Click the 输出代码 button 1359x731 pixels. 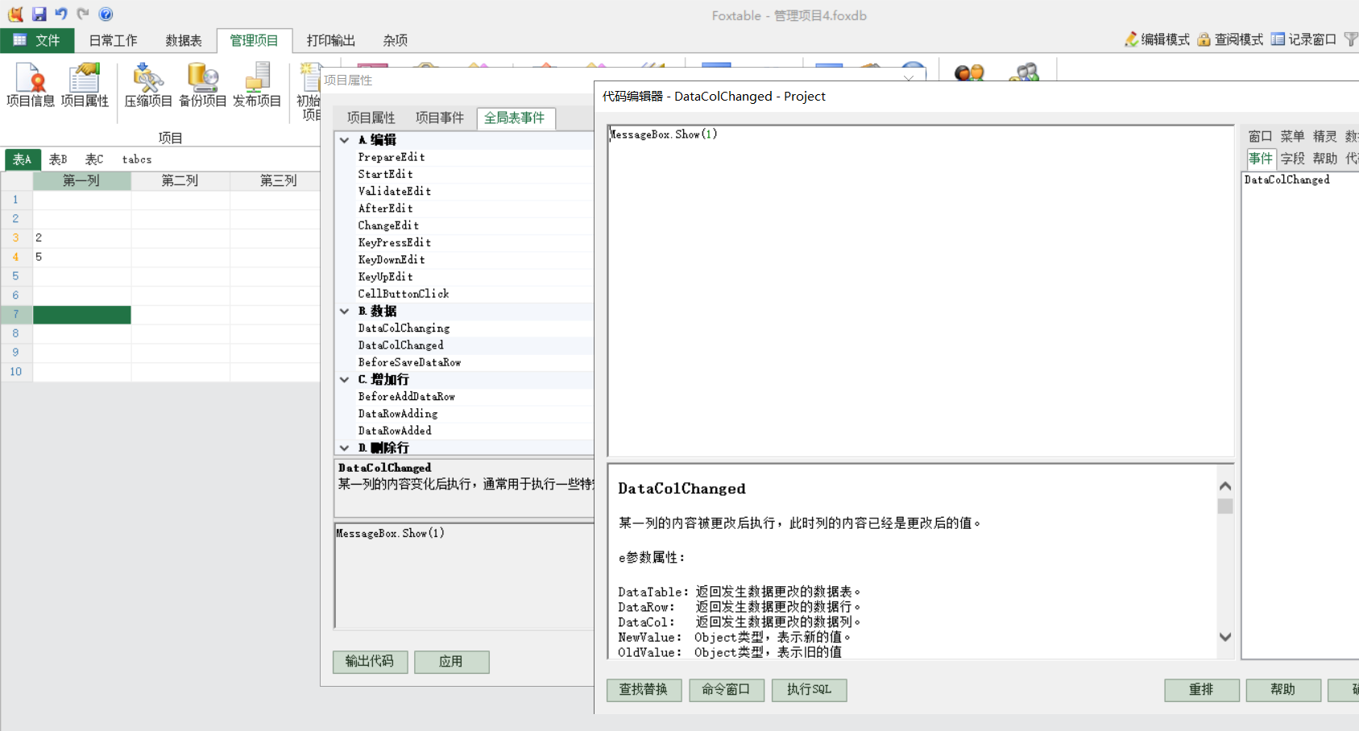370,662
